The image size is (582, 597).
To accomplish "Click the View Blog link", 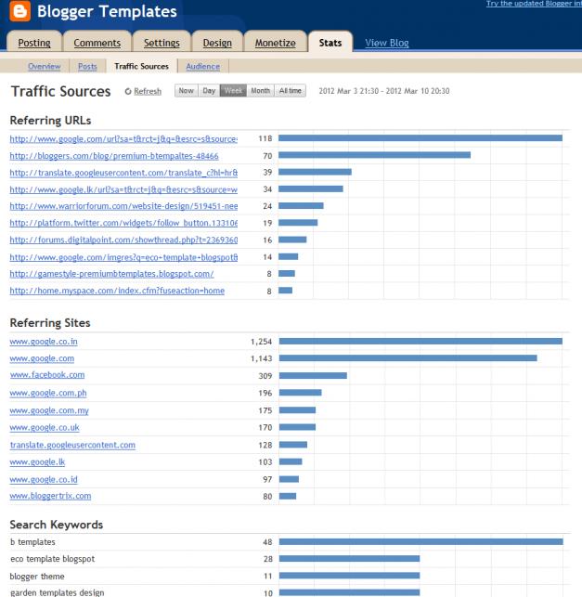I will pos(387,43).
